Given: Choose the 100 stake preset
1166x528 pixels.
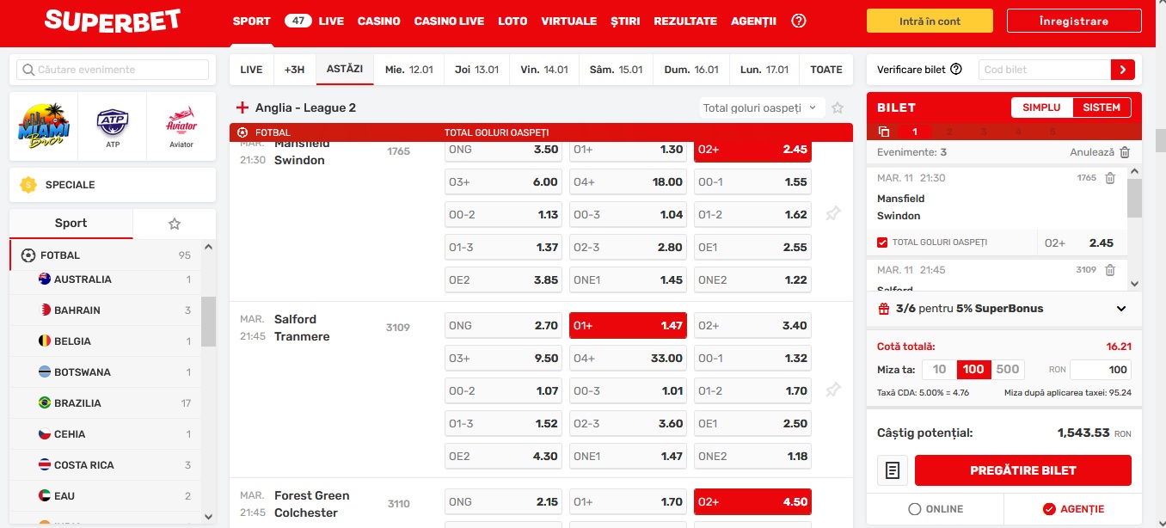Looking at the screenshot, I should (x=973, y=370).
